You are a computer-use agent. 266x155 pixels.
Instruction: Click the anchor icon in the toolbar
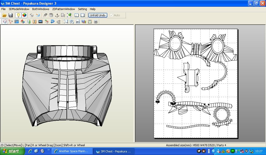(57, 15)
